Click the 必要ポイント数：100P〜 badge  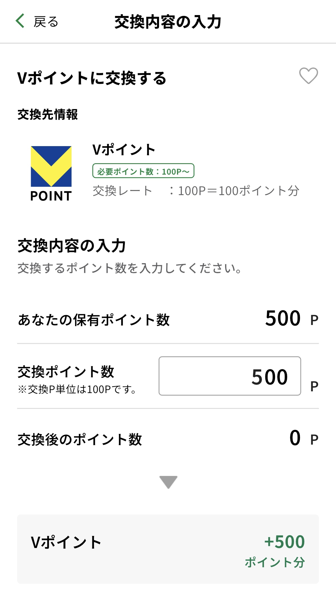tap(143, 171)
